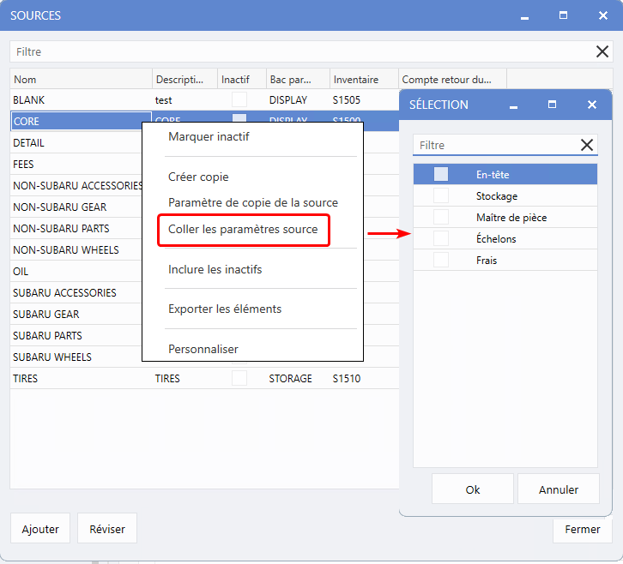This screenshot has width=623, height=564.
Task: Click Coller les paramètres source
Action: tap(243, 230)
